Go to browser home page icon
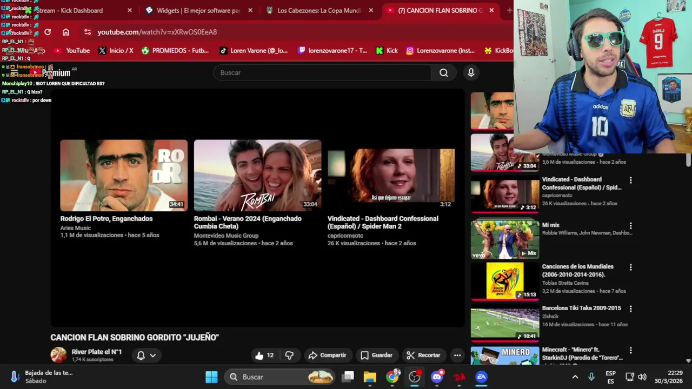This screenshot has width=692, height=389. 66,32
